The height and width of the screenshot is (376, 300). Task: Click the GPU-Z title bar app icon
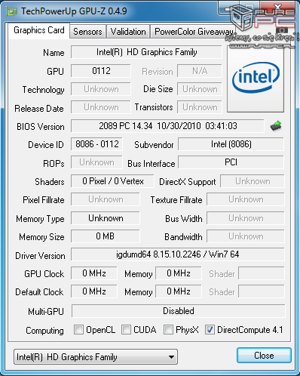coord(11,11)
